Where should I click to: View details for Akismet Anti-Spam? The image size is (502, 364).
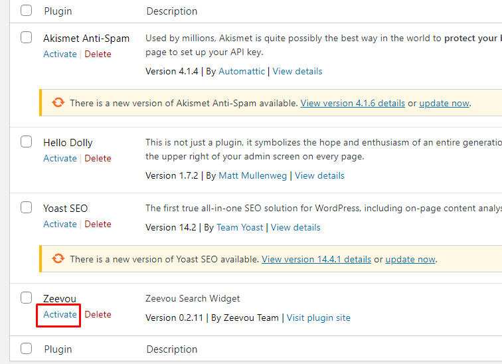tap(297, 71)
